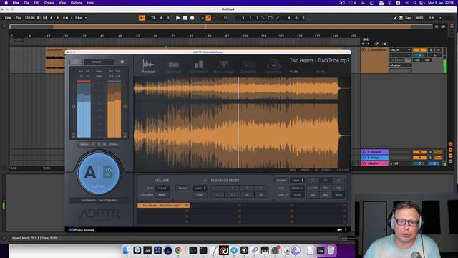458x258 pixels.
Task: Enable draw mode pencil in Ableton
Action: pos(395,18)
